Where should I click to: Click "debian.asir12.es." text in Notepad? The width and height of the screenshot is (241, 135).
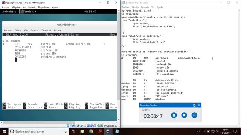click(x=167, y=80)
